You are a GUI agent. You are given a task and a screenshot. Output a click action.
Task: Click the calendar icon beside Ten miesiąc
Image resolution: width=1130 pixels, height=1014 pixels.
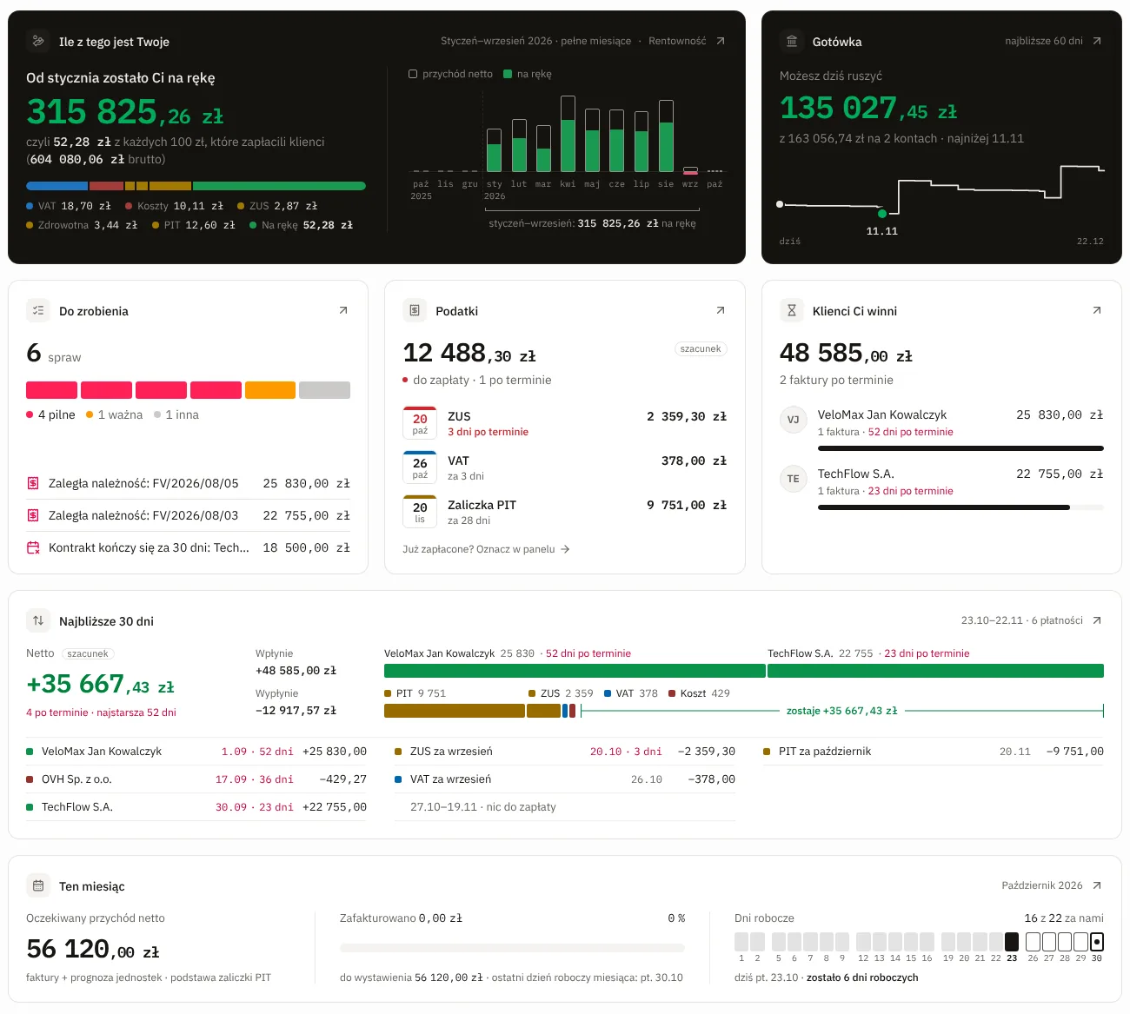point(38,885)
